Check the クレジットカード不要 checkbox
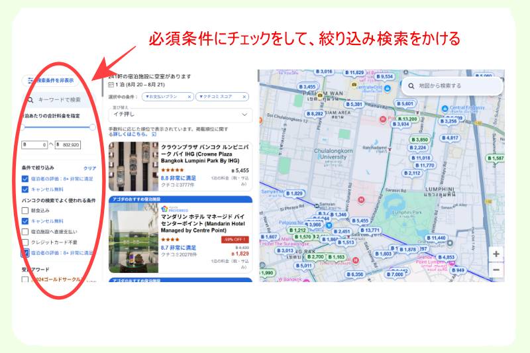 tap(25, 242)
